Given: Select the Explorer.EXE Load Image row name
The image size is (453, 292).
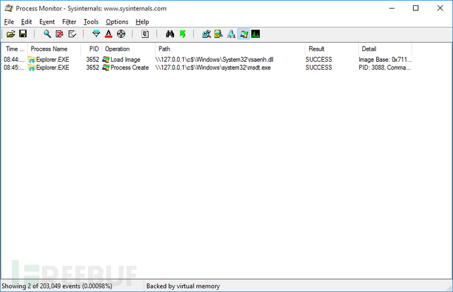Looking at the screenshot, I should [53, 60].
